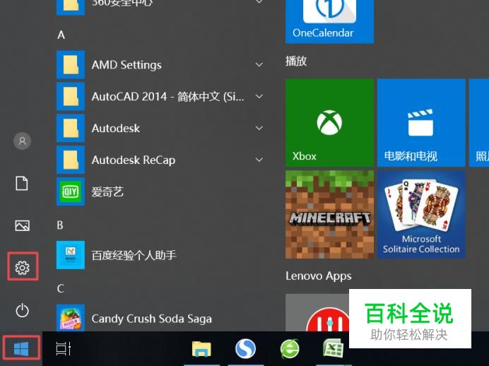Expand the 360安全中心 folder chevron
The height and width of the screenshot is (366, 489).
(259, 2)
